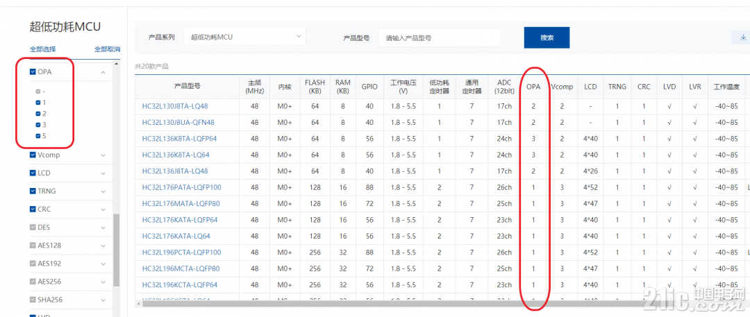Uncheck OPA value 3 checkbox
This screenshot has width=750, height=317.
[x=38, y=125]
